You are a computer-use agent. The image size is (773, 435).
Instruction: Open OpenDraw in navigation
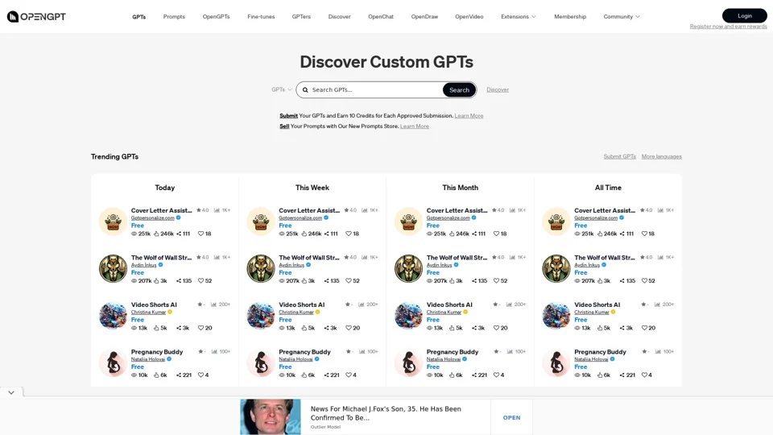click(424, 17)
